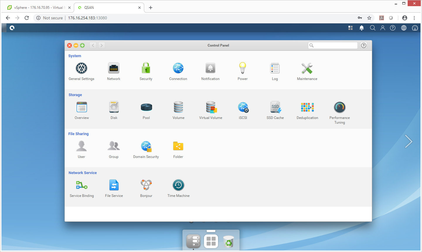Screen dimensions: 422x252
Task: Open General Settings in Control Panel
Action: [81, 68]
